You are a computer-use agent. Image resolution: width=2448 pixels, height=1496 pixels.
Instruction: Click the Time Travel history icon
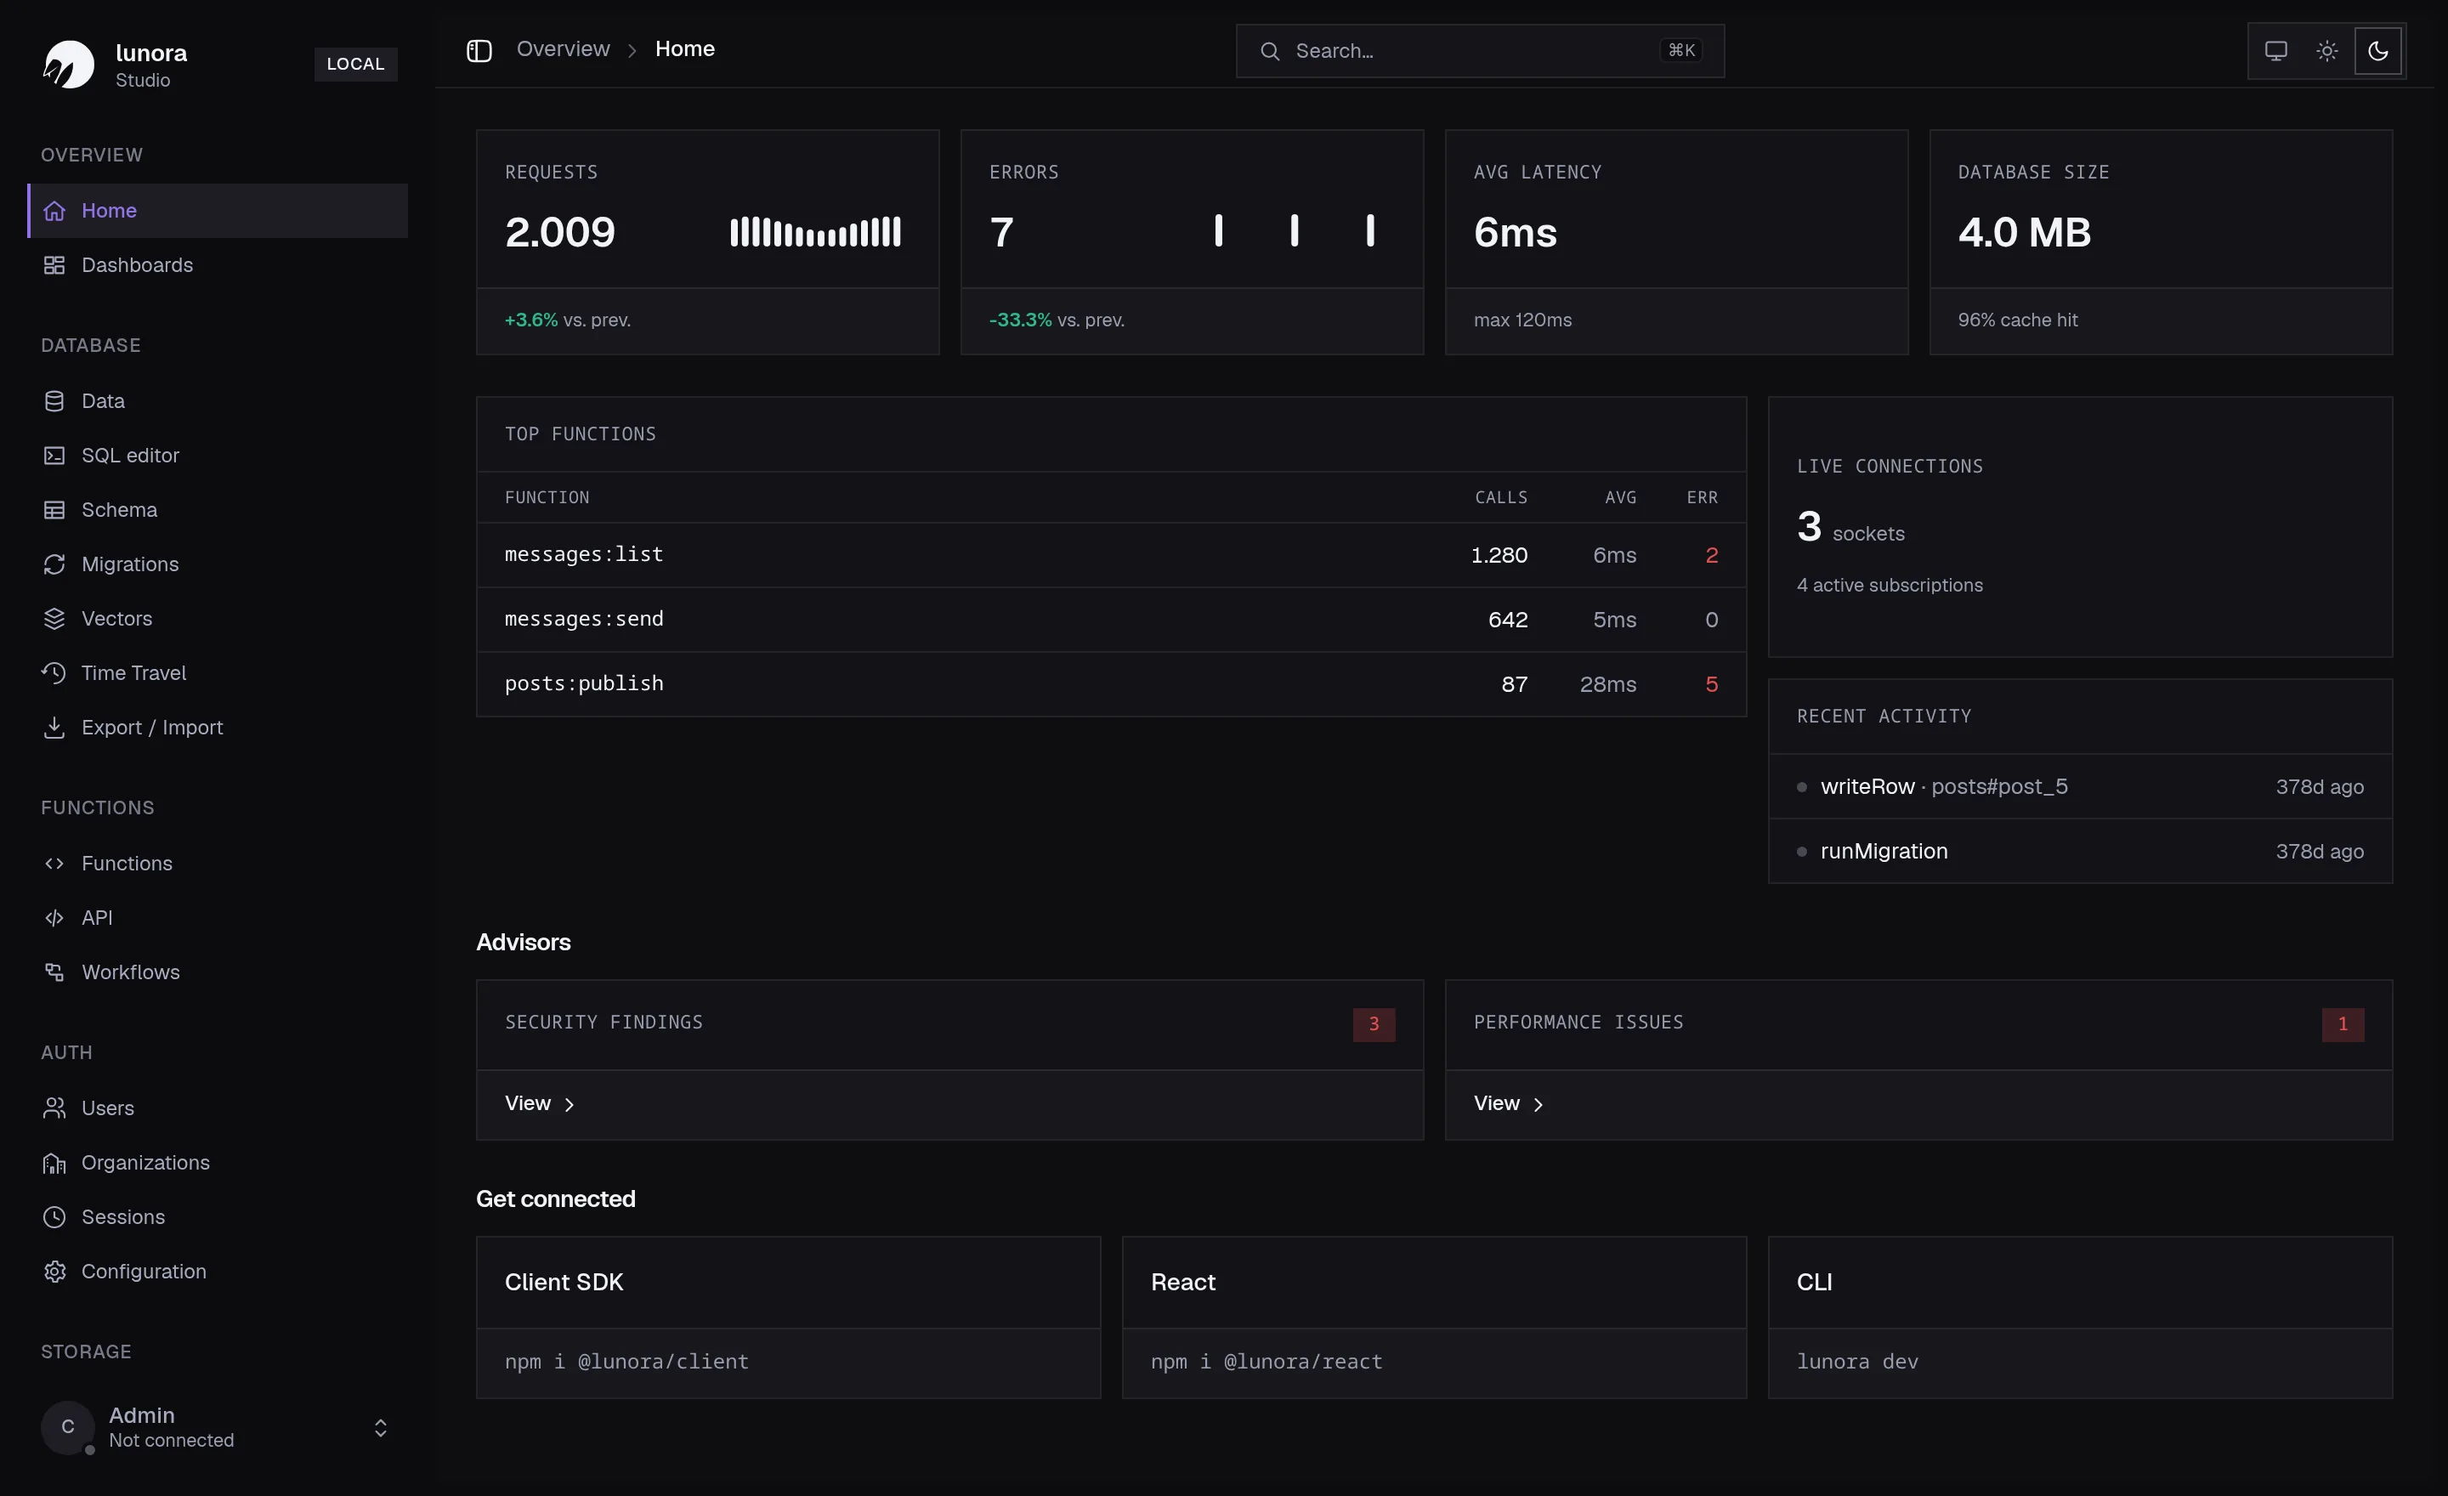pos(54,672)
